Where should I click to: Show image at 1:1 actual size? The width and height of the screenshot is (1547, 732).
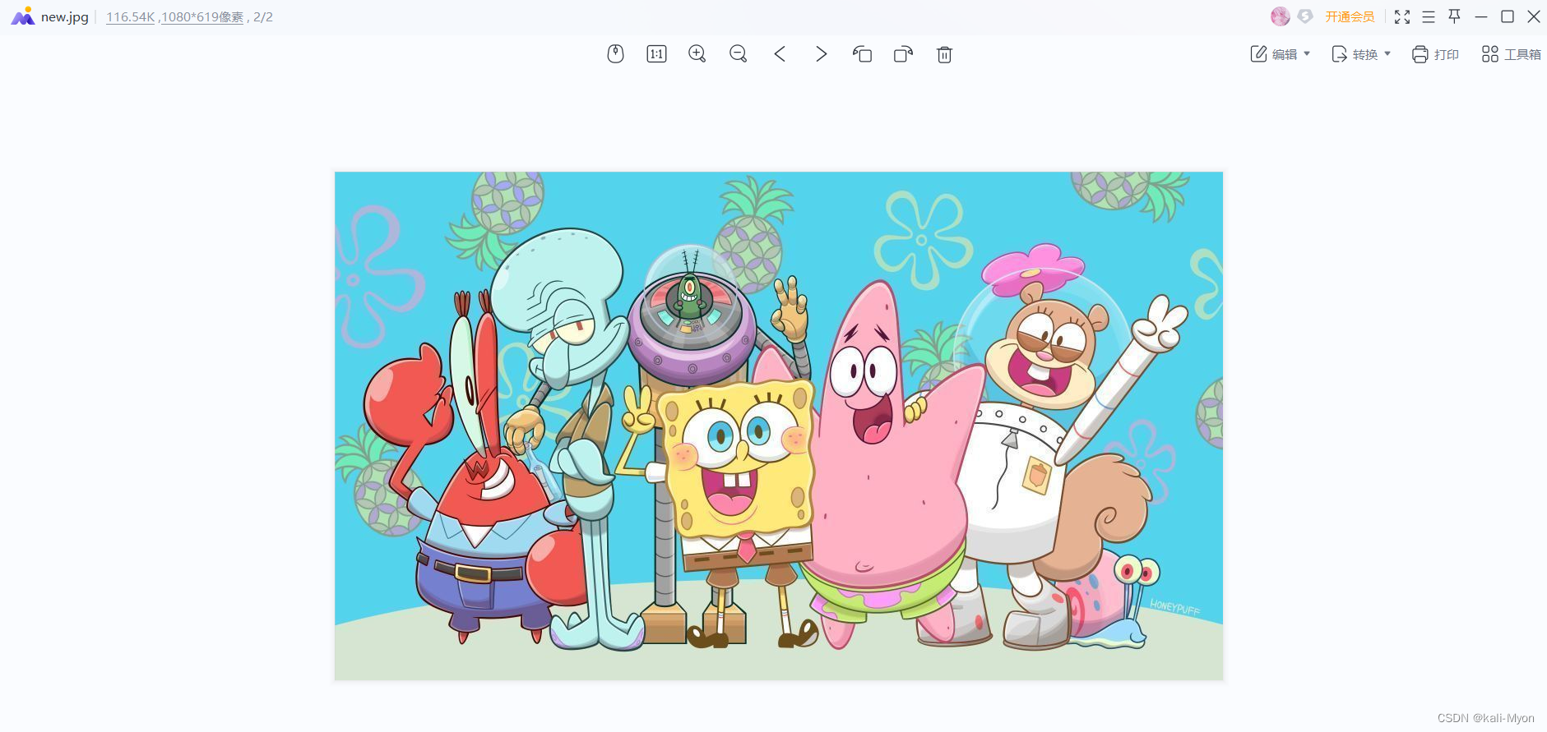tap(656, 54)
